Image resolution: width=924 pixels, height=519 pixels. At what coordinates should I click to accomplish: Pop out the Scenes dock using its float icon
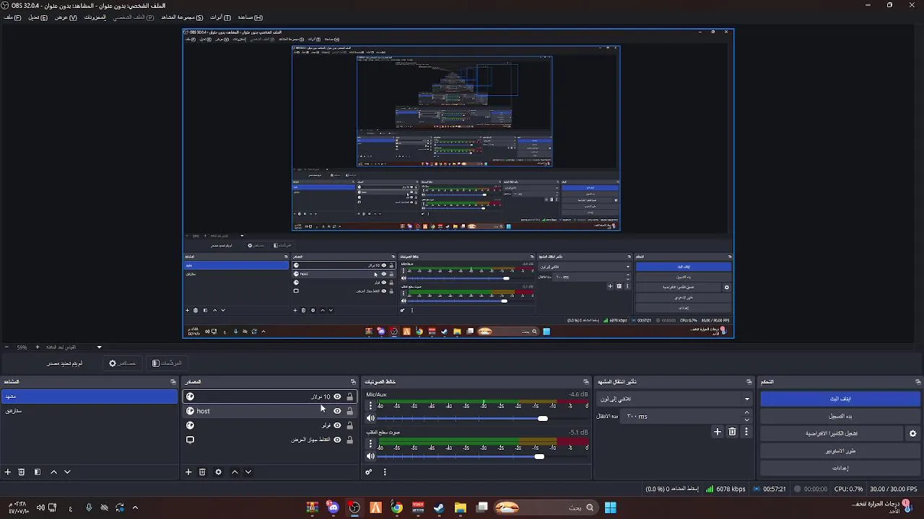(x=173, y=381)
